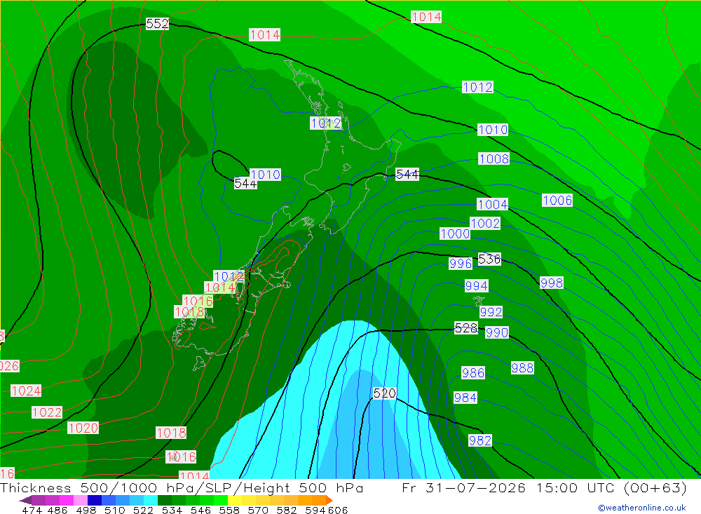This screenshot has width=701, height=514.
Task: Click the legend value 606
Action: pyautogui.click(x=338, y=510)
